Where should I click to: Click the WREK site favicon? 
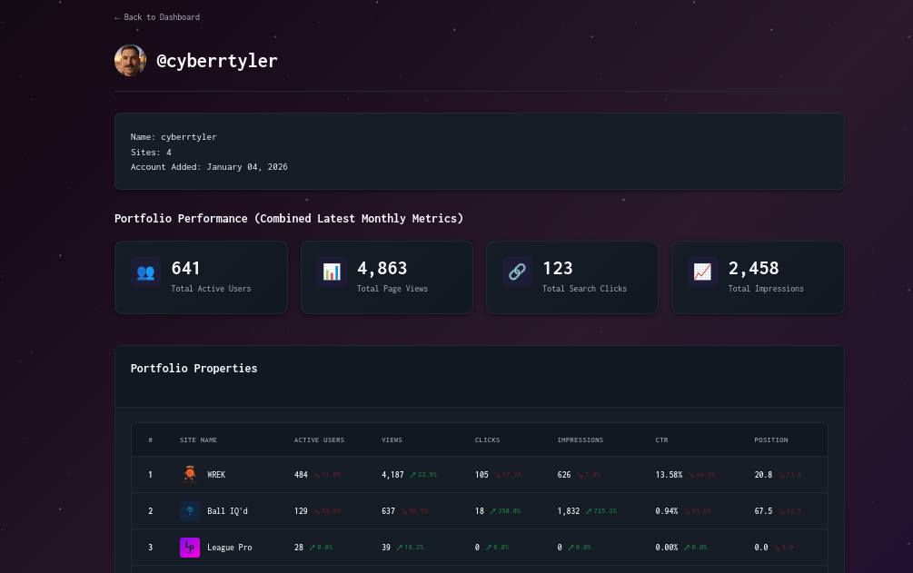click(190, 474)
